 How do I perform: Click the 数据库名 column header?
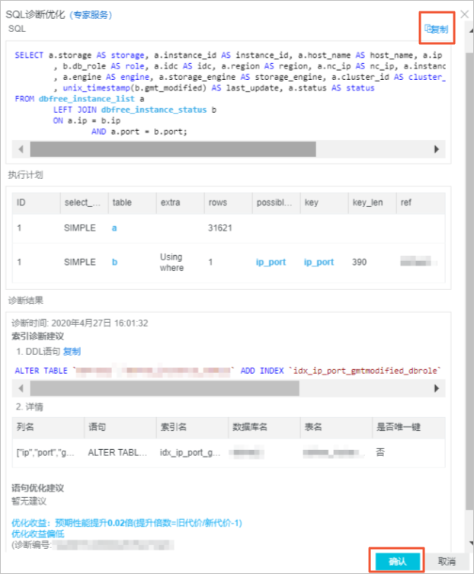click(264, 427)
